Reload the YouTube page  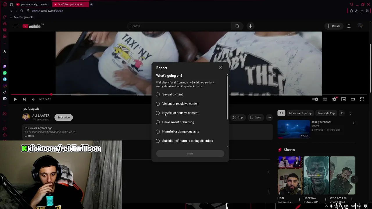pos(22,11)
